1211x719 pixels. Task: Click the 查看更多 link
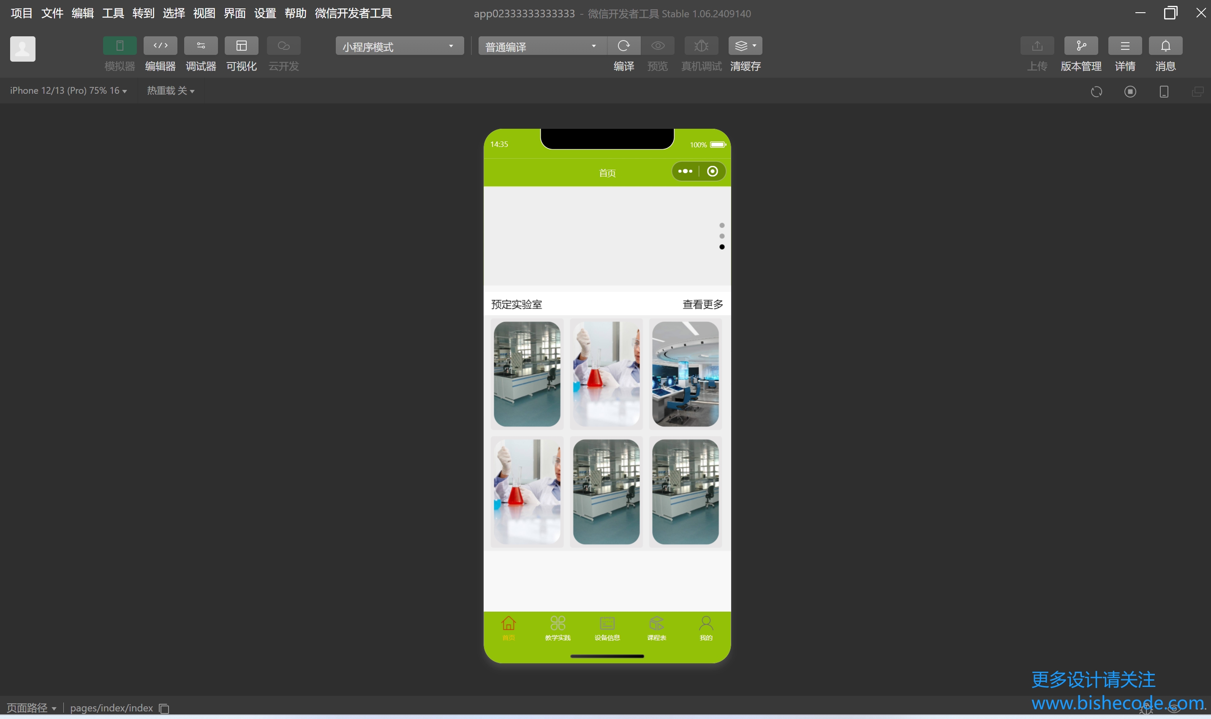coord(702,304)
